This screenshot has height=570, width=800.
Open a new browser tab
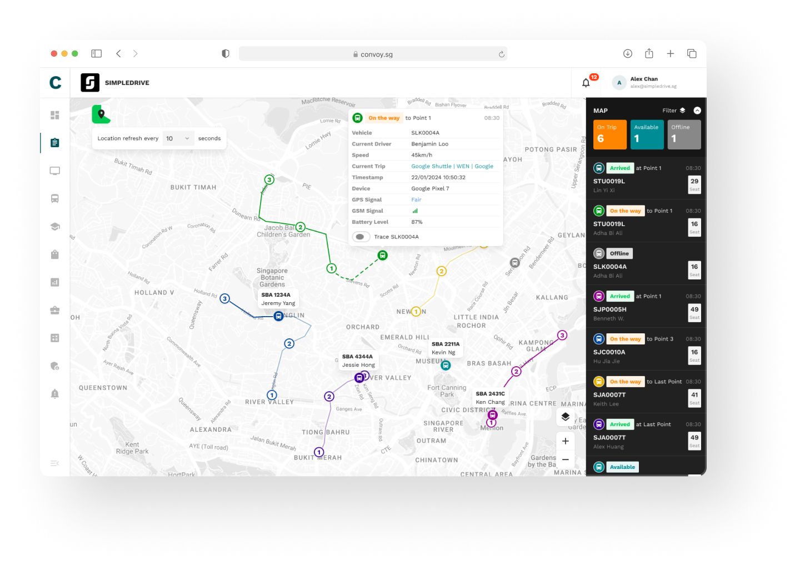pyautogui.click(x=671, y=53)
